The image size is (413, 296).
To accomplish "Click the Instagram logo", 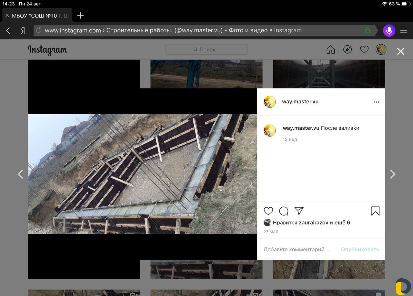I will coord(47,50).
